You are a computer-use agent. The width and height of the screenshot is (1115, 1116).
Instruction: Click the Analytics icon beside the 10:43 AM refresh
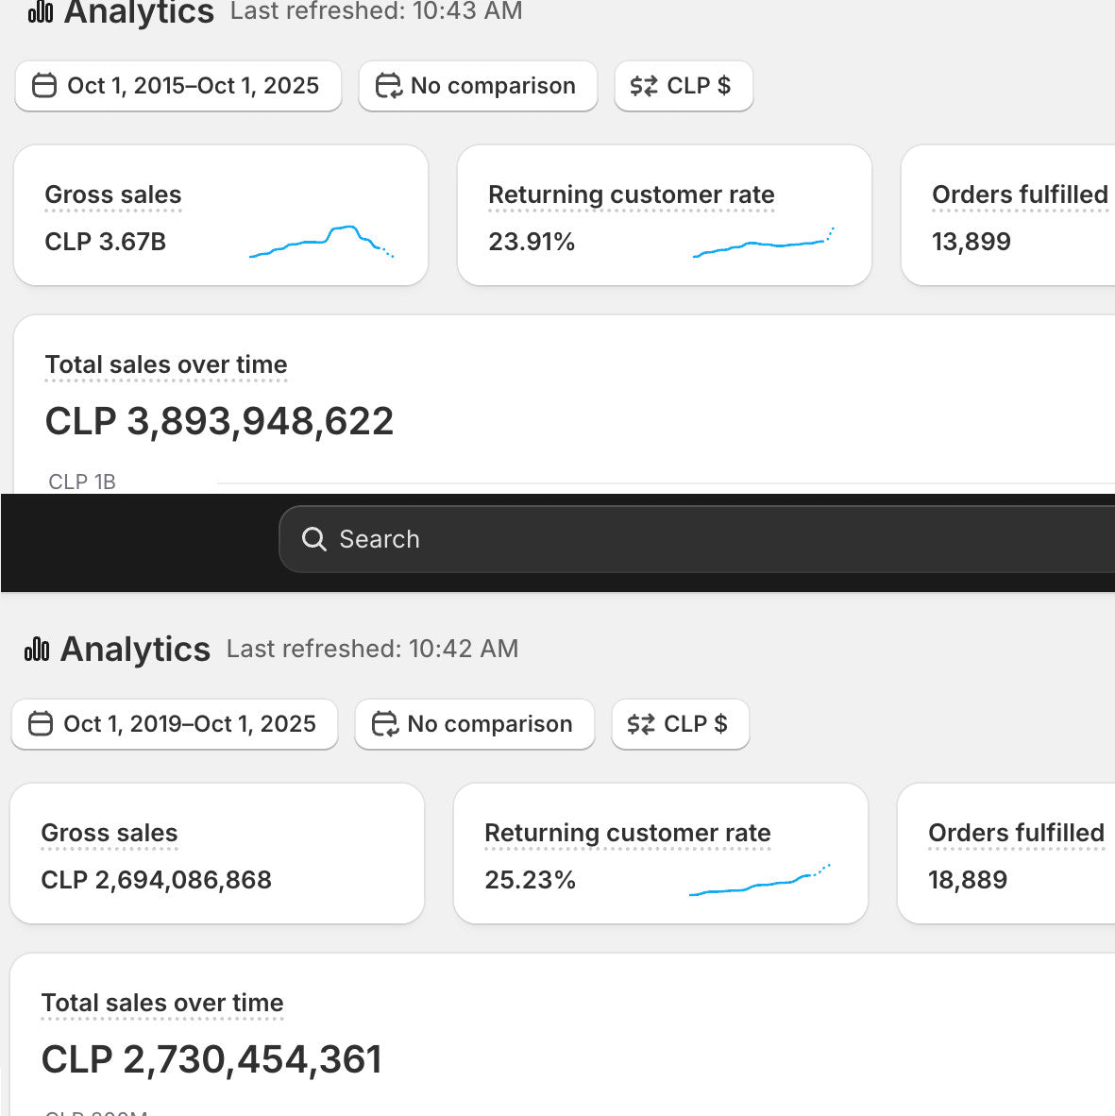41,11
